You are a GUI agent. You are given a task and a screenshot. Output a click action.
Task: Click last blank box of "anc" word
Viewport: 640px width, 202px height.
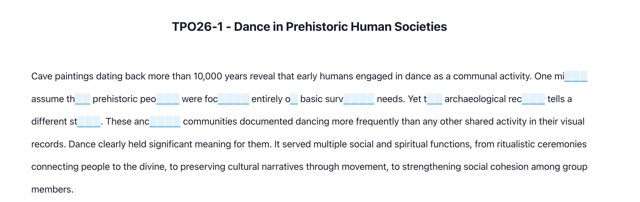point(177,122)
